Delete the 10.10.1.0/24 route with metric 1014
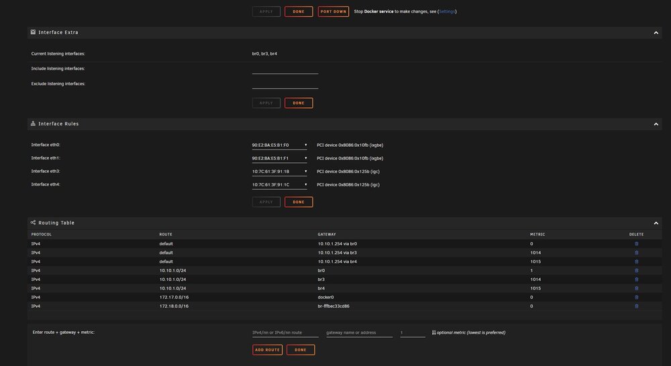 (636, 280)
